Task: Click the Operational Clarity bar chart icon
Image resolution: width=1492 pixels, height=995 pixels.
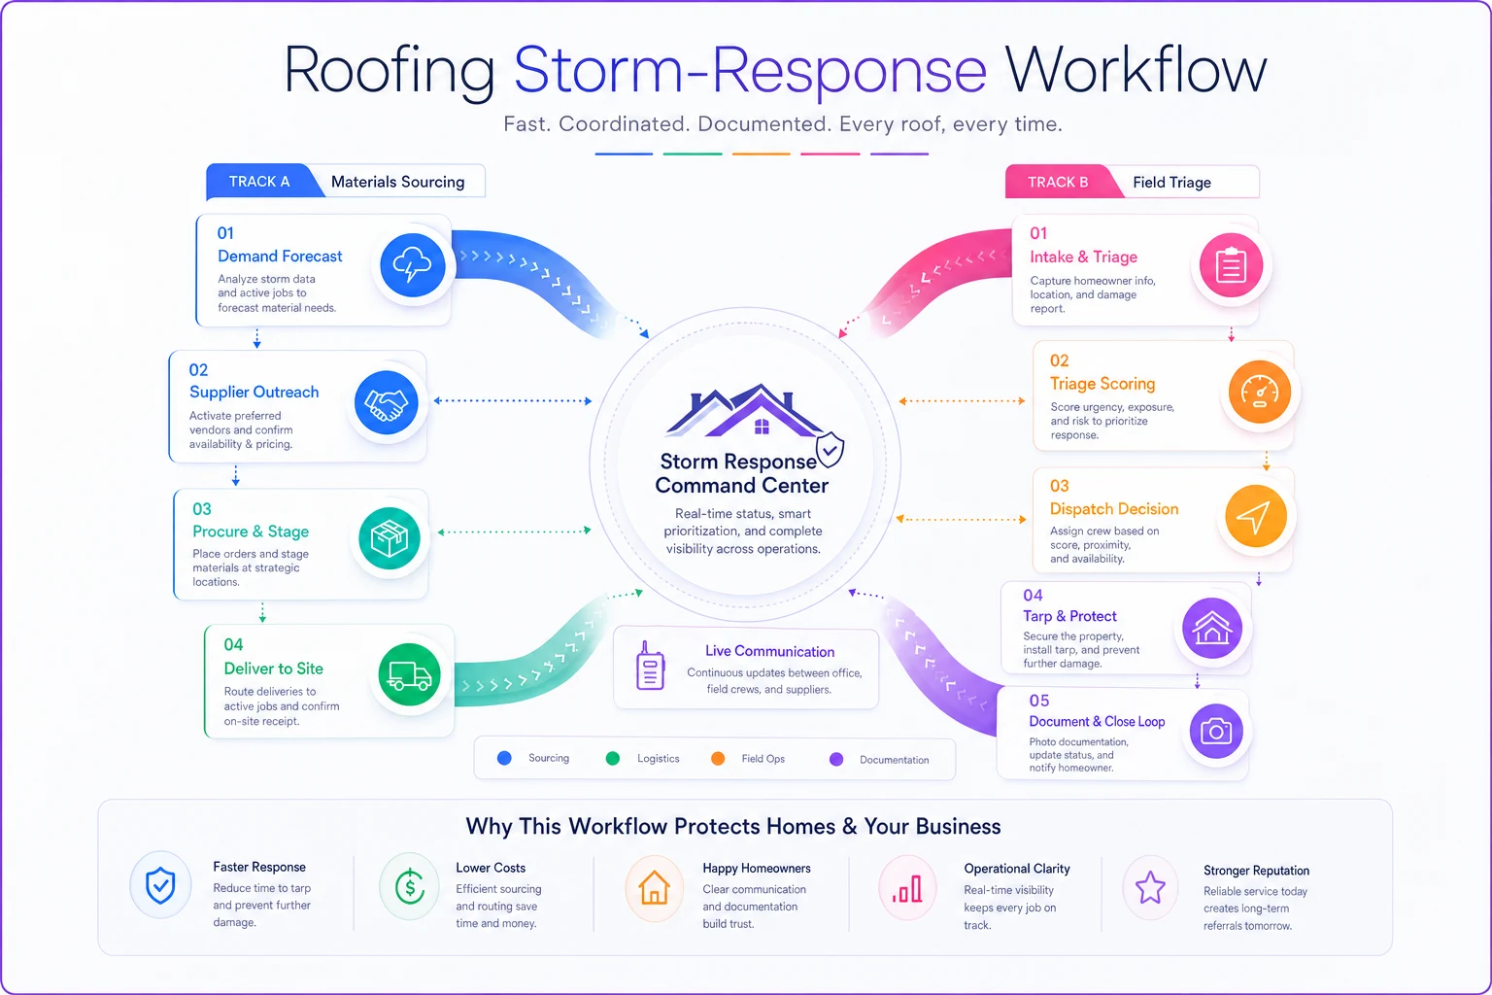Action: click(907, 887)
